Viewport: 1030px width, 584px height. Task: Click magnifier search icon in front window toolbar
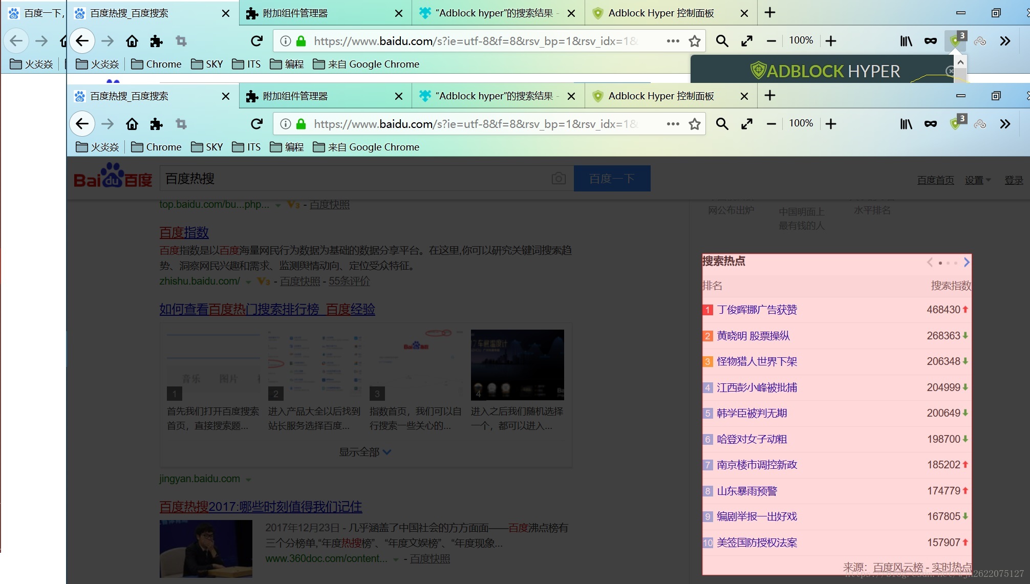(x=722, y=124)
